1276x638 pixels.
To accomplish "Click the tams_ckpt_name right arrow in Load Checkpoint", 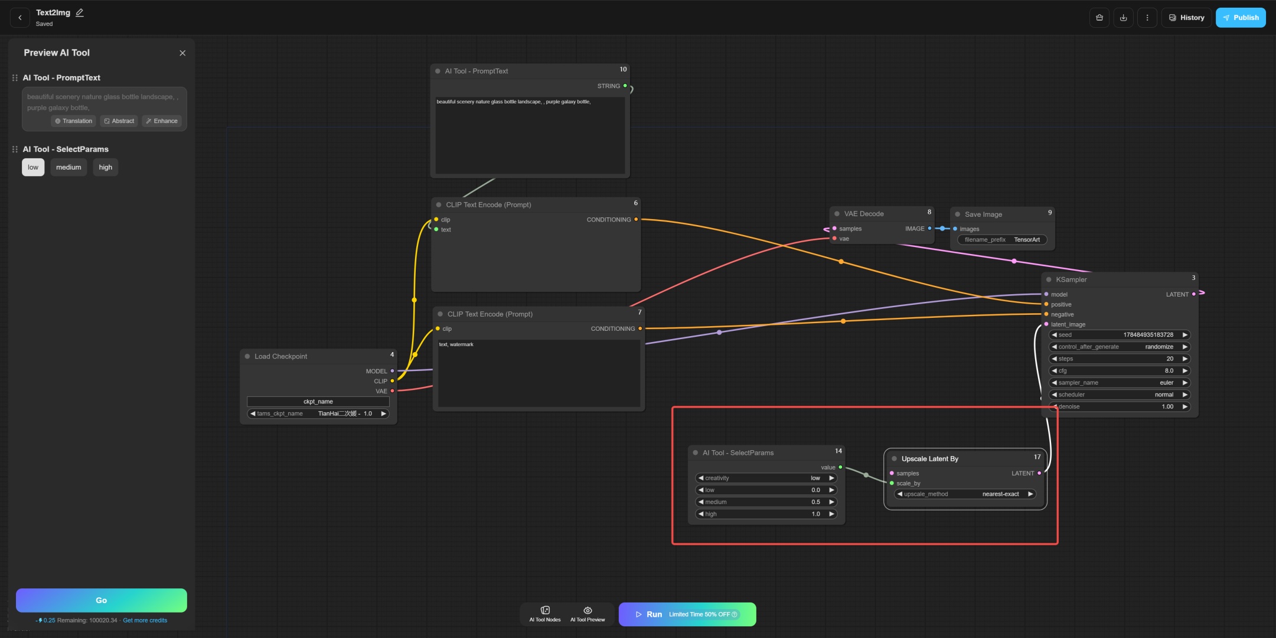I will click(x=383, y=414).
